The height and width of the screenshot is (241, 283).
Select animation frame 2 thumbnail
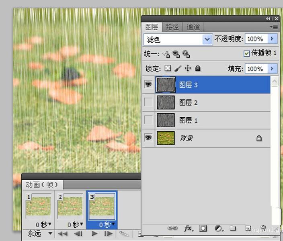[x=70, y=206]
